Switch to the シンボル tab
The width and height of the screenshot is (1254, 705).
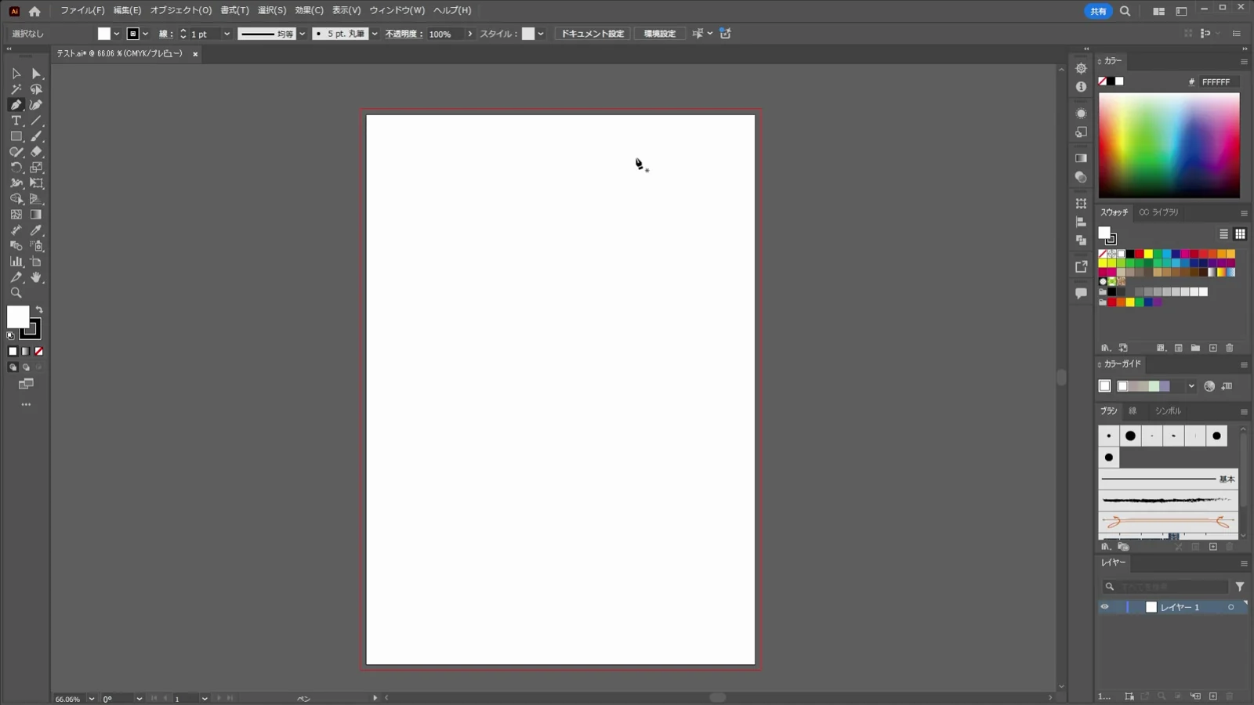(x=1168, y=411)
